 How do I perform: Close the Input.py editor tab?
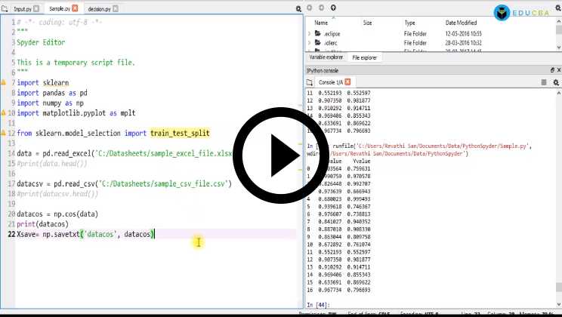click(37, 8)
